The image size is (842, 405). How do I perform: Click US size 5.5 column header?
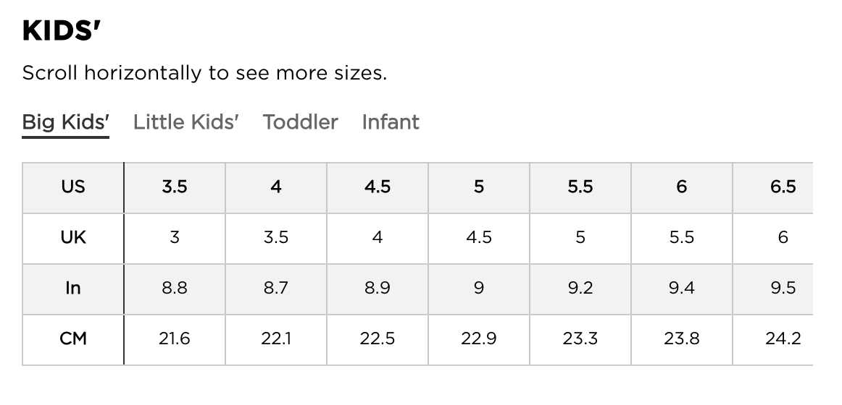click(580, 187)
